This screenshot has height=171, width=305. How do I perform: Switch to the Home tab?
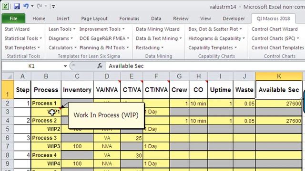[39, 19]
